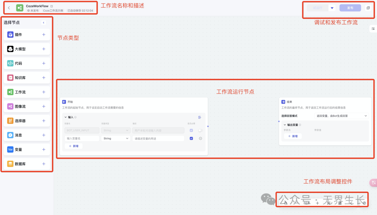Select the yellow 数据库 icon
377x215 pixels.
tap(10, 164)
